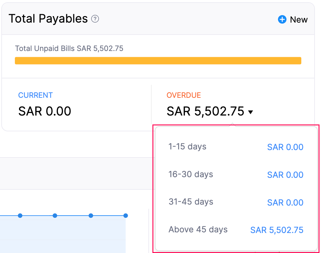Select the OVERDUE section heading
Image resolution: width=322 pixels, height=253 pixels.
tap(184, 95)
